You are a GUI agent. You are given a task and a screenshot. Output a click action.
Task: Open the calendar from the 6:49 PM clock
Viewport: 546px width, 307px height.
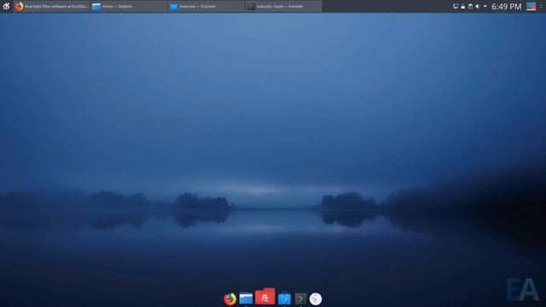(x=506, y=6)
